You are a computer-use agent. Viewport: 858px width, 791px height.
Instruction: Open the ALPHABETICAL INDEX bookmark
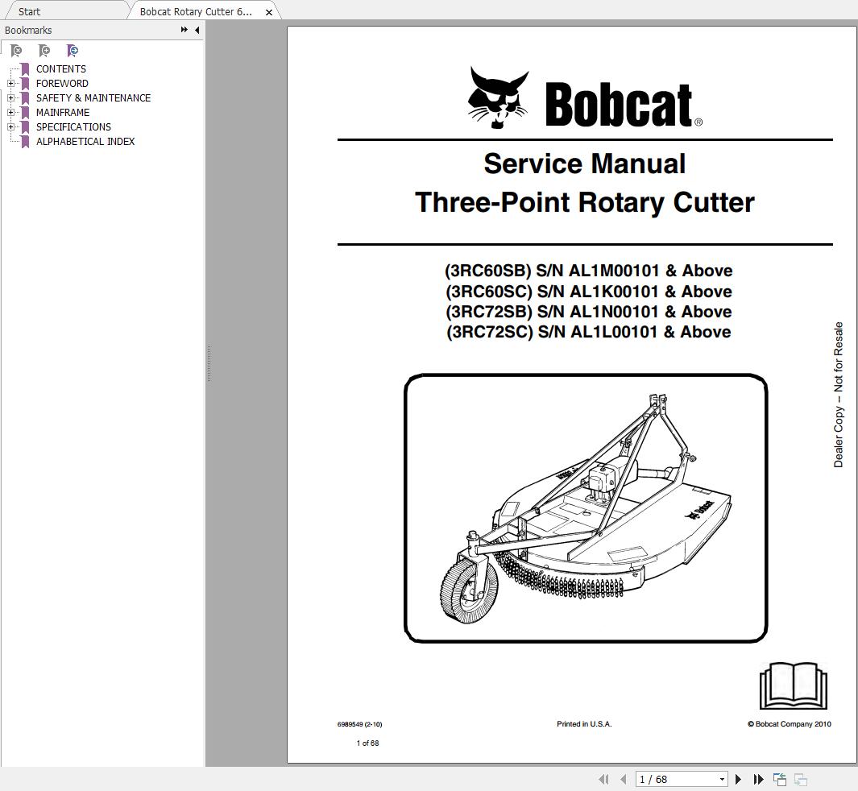(85, 141)
